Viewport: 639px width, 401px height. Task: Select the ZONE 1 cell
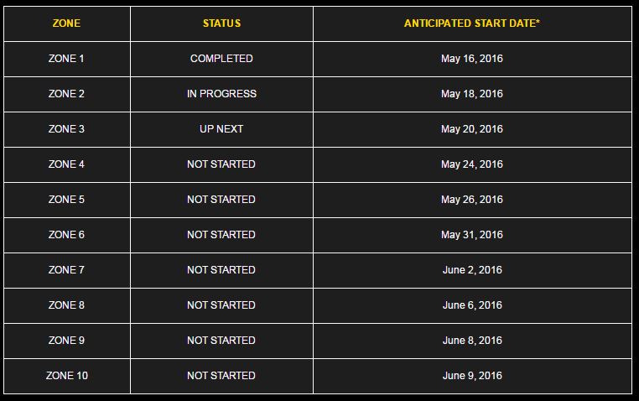[66, 59]
